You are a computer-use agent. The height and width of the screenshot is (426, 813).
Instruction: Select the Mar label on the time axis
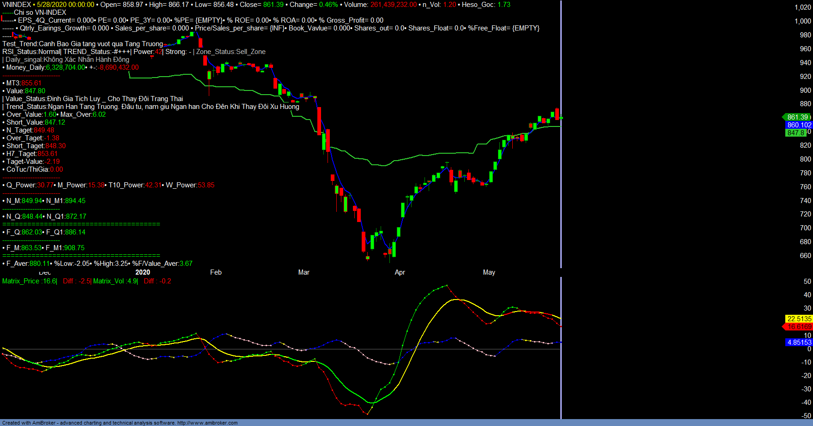(x=303, y=272)
